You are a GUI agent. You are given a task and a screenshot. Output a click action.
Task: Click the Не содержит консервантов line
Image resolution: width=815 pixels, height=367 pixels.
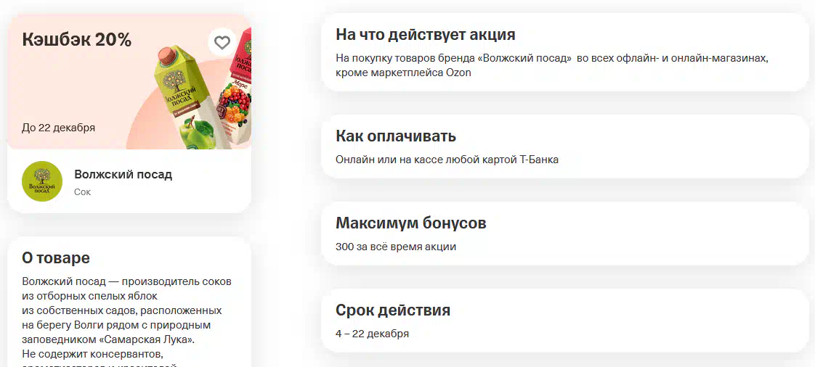(93, 355)
